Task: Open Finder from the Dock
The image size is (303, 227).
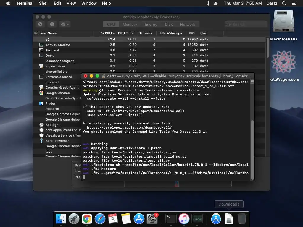Action: [61, 219]
